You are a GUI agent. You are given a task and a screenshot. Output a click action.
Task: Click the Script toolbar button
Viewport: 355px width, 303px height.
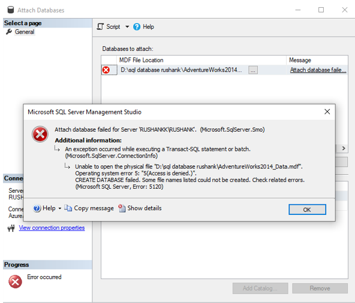(x=109, y=27)
